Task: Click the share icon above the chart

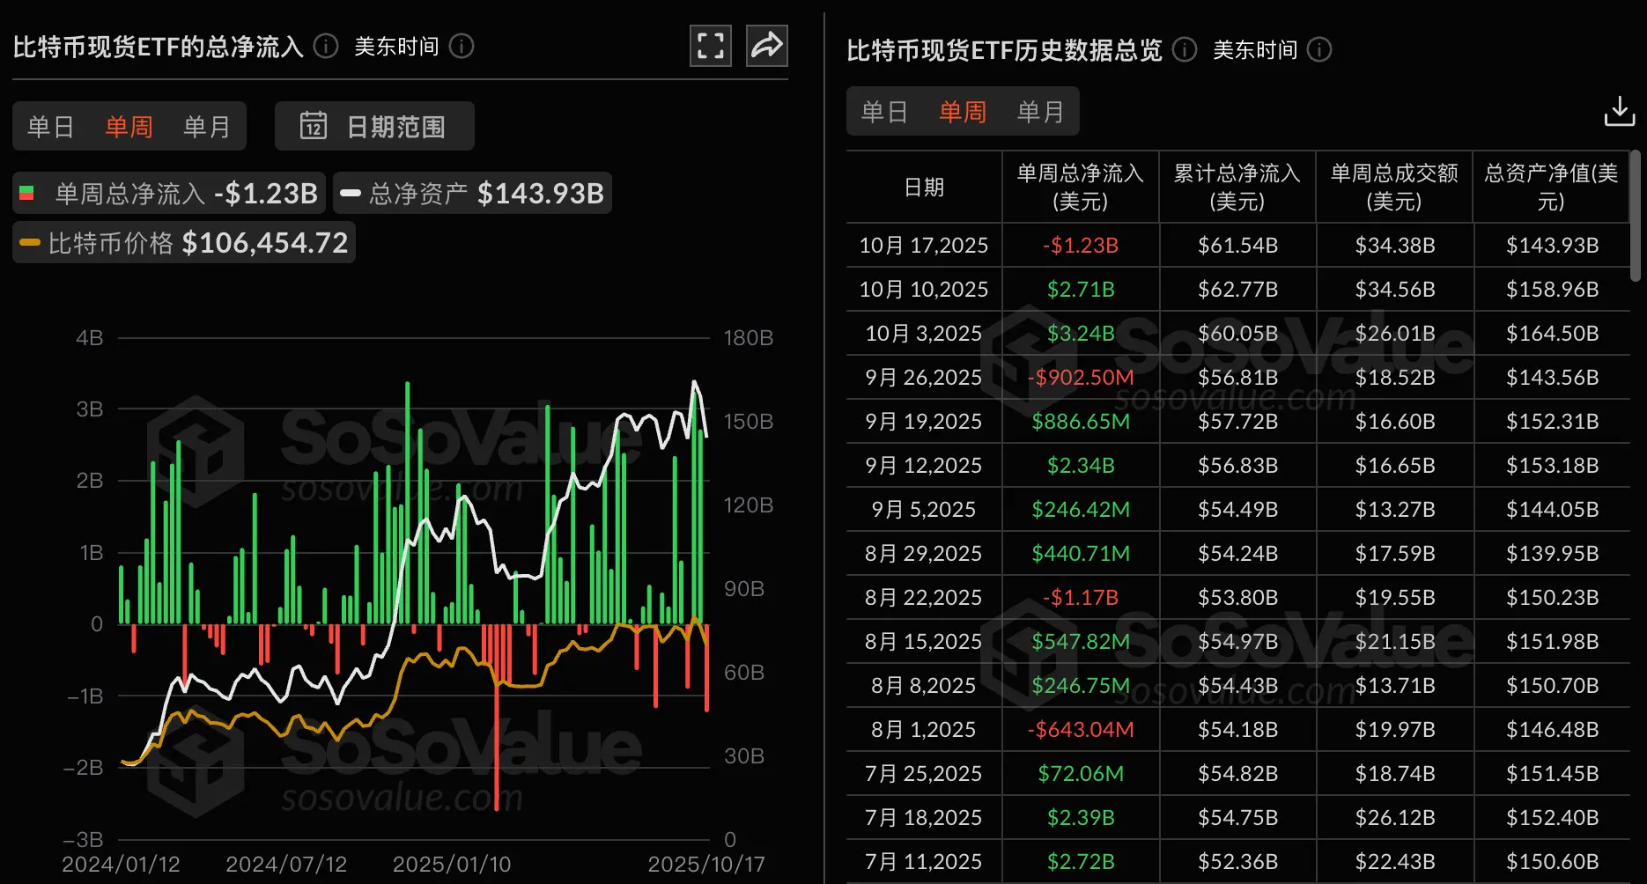Action: tap(765, 45)
